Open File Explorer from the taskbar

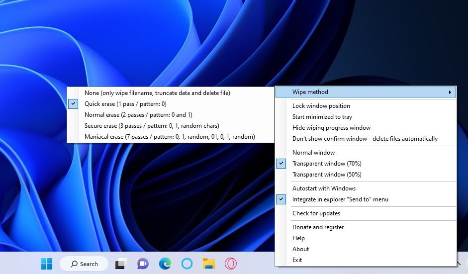[209, 264]
